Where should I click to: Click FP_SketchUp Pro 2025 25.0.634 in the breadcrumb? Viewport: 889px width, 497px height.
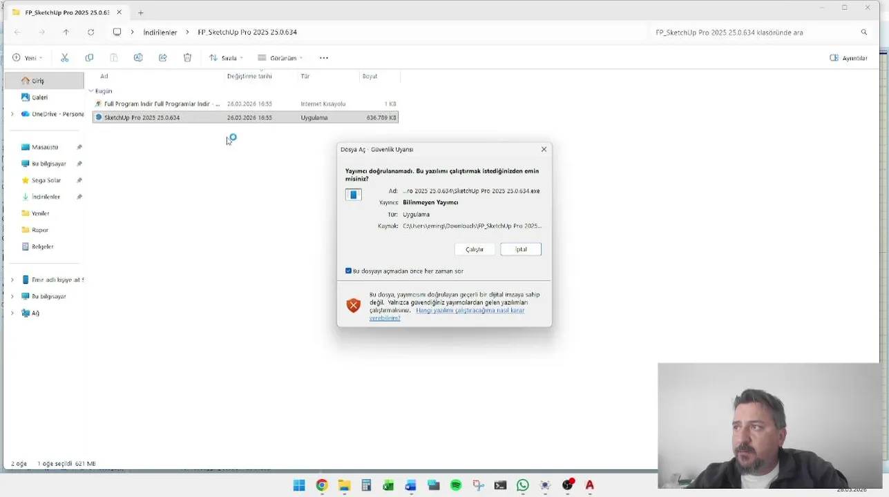[247, 32]
